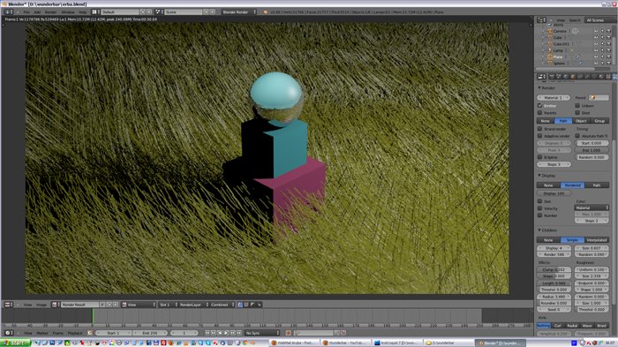Open the Blender Render engine dropdown
The width and height of the screenshot is (618, 347).
(238, 11)
